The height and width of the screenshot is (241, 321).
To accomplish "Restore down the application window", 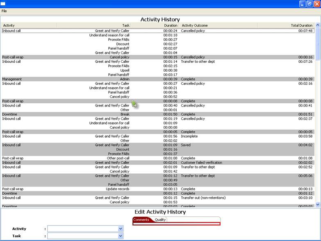I will (x=310, y=4).
